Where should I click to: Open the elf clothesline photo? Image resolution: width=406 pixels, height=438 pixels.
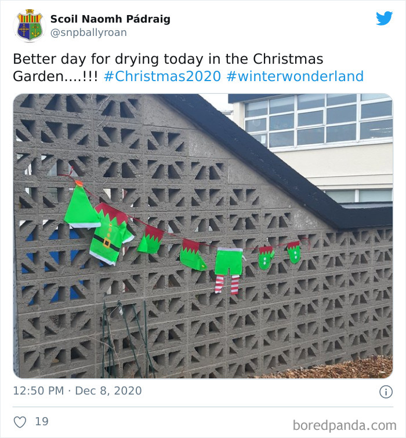(203, 236)
